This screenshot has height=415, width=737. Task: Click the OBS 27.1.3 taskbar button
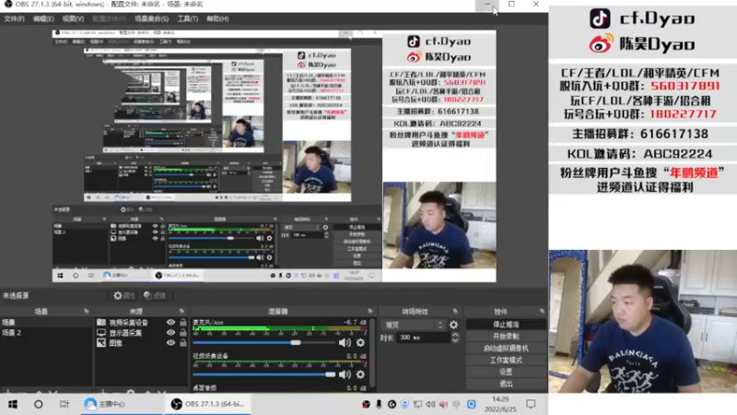click(x=209, y=404)
